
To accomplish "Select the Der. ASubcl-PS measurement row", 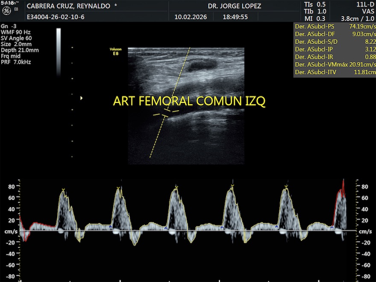I will pos(335,26).
